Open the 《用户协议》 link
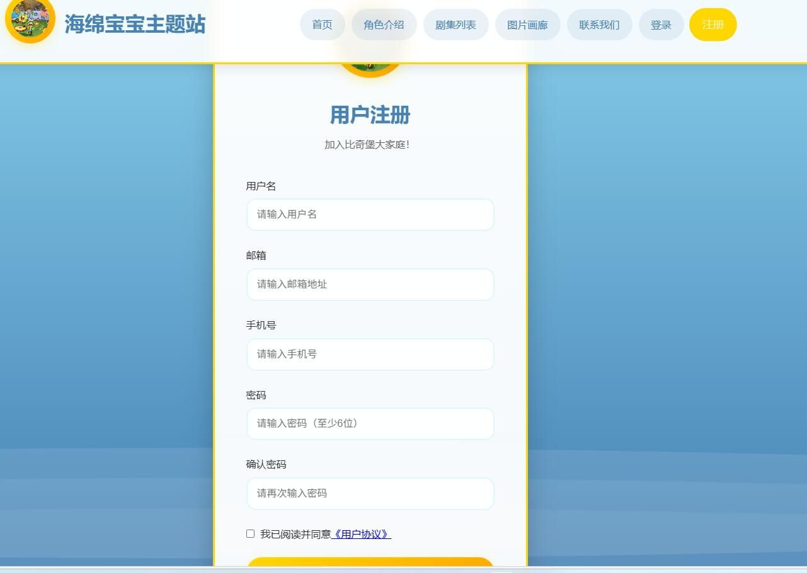The width and height of the screenshot is (807, 573). [360, 534]
